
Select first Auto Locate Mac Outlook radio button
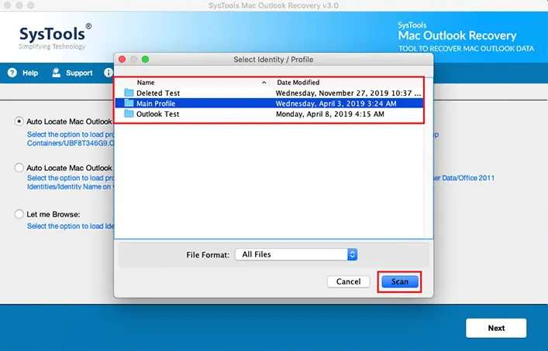pos(19,121)
